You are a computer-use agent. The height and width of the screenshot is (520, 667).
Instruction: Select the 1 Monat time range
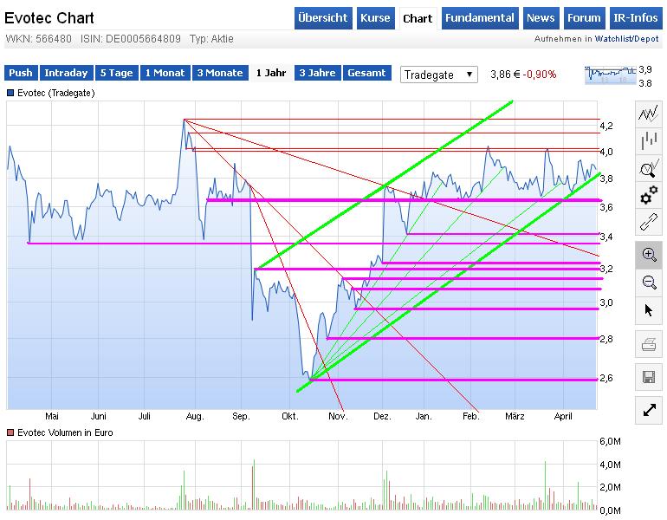pos(165,73)
